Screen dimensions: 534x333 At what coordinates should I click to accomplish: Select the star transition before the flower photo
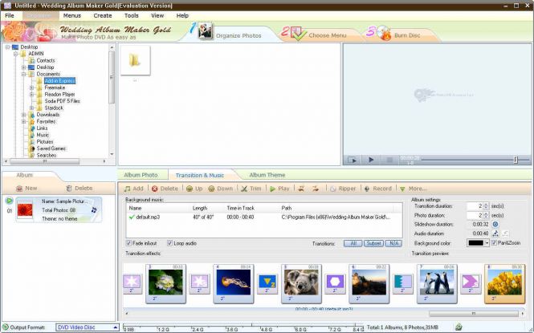pos(132,283)
